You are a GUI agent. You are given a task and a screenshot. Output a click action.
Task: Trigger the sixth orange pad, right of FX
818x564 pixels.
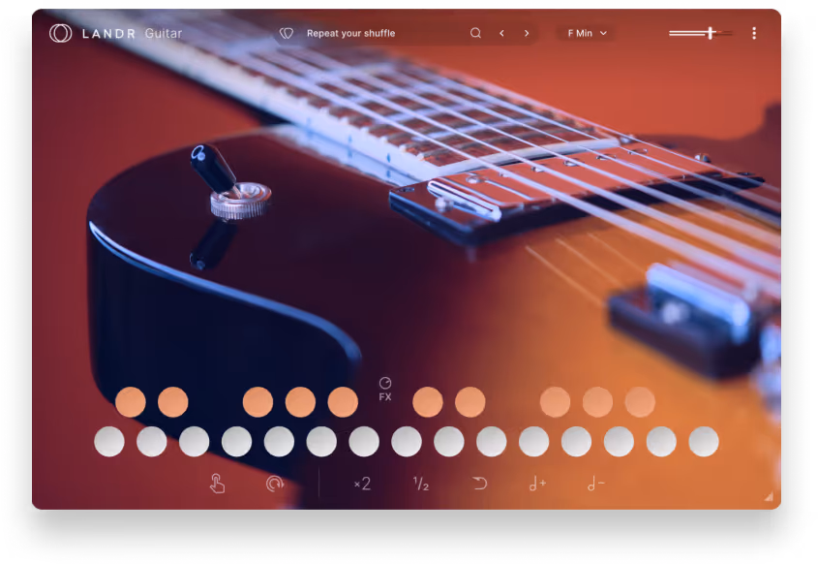pos(428,402)
